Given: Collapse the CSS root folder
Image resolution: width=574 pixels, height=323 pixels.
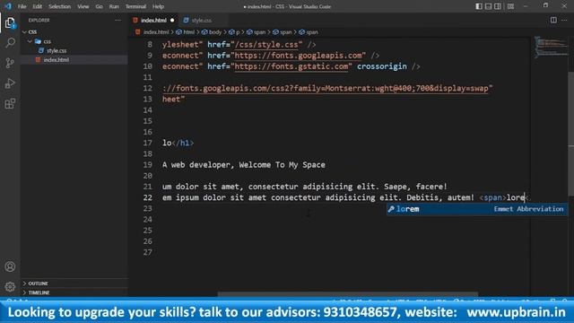Looking at the screenshot, I should click(25, 32).
